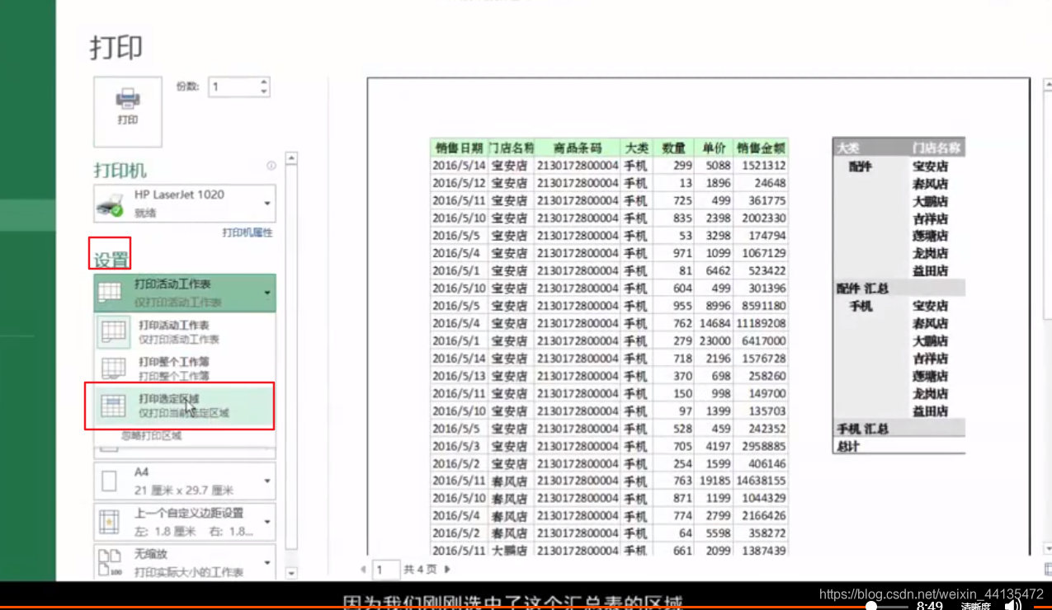
Task: Select the 打印活动工作表 option in list
Action: (x=185, y=331)
